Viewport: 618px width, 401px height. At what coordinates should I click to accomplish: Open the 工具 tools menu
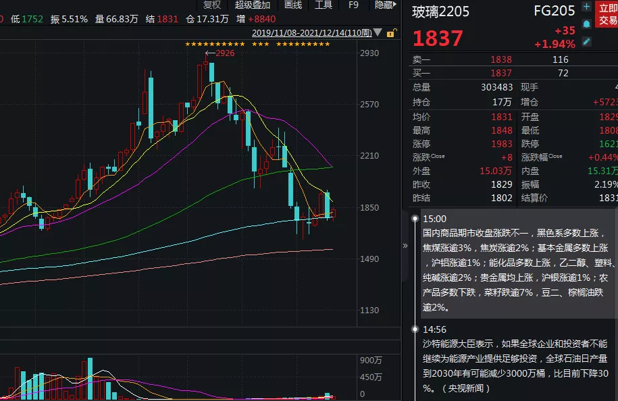pos(323,5)
